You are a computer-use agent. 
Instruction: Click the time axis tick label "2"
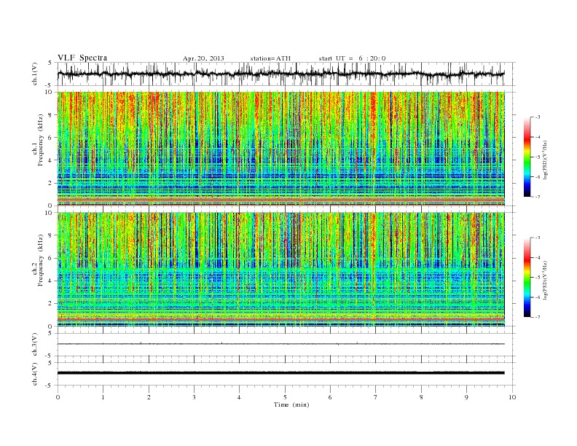tap(149, 397)
